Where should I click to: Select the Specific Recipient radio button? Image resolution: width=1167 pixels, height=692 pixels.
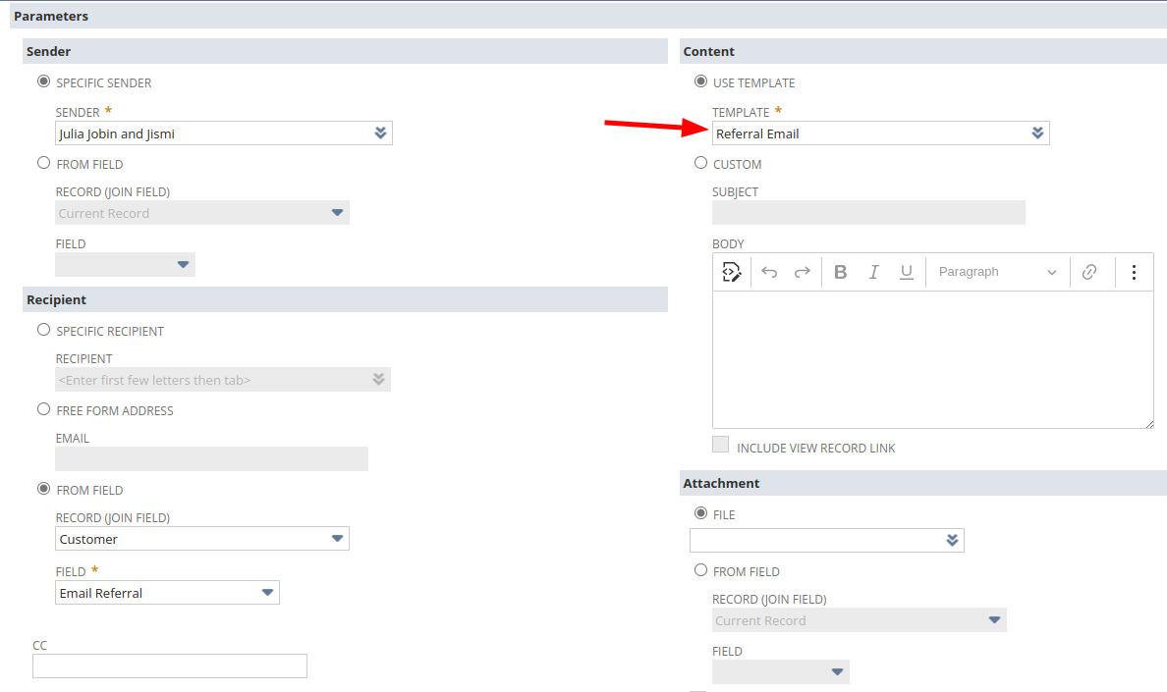pyautogui.click(x=43, y=330)
